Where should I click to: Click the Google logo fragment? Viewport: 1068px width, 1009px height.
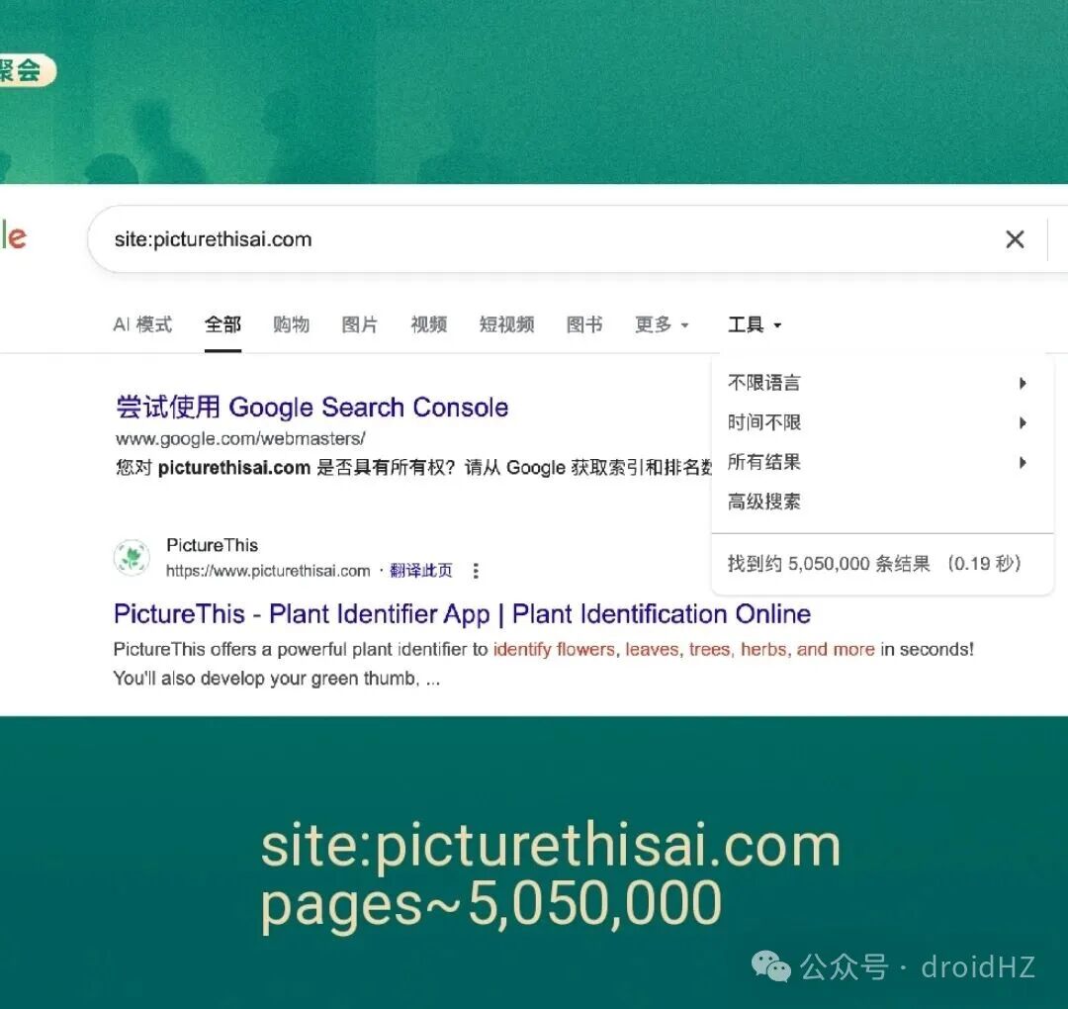tap(13, 236)
